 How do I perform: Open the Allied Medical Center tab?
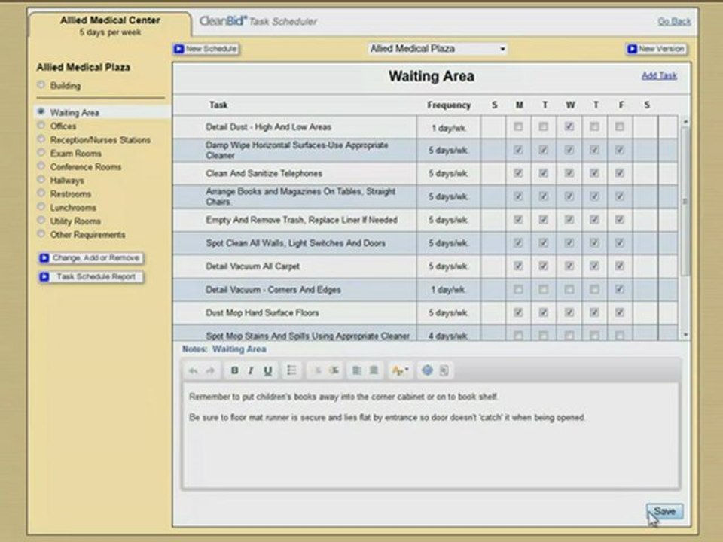click(x=110, y=26)
